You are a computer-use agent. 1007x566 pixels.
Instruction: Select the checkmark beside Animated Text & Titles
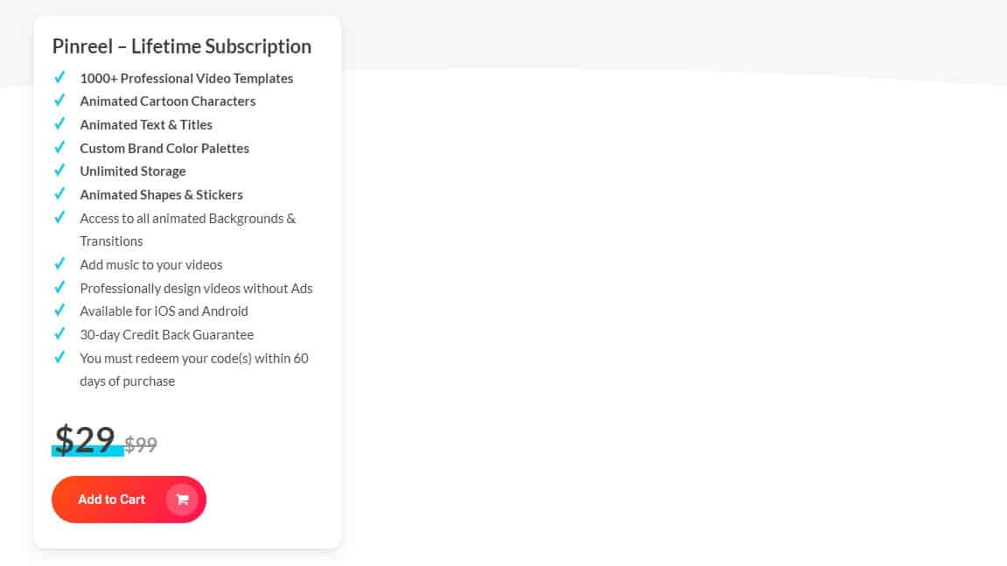tap(59, 123)
